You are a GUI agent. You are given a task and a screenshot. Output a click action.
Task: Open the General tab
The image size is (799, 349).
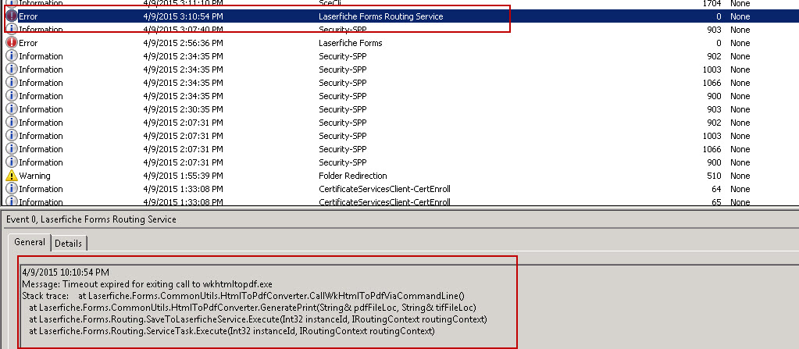30,242
